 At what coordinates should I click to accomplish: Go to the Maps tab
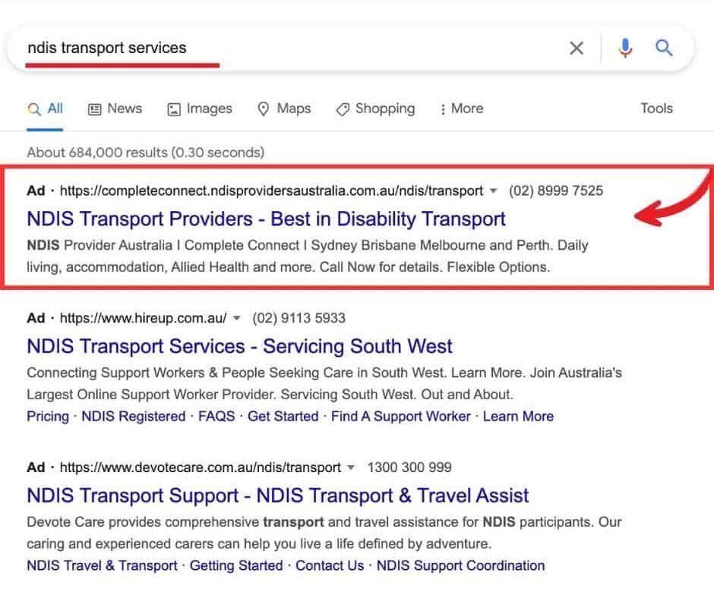(x=284, y=109)
